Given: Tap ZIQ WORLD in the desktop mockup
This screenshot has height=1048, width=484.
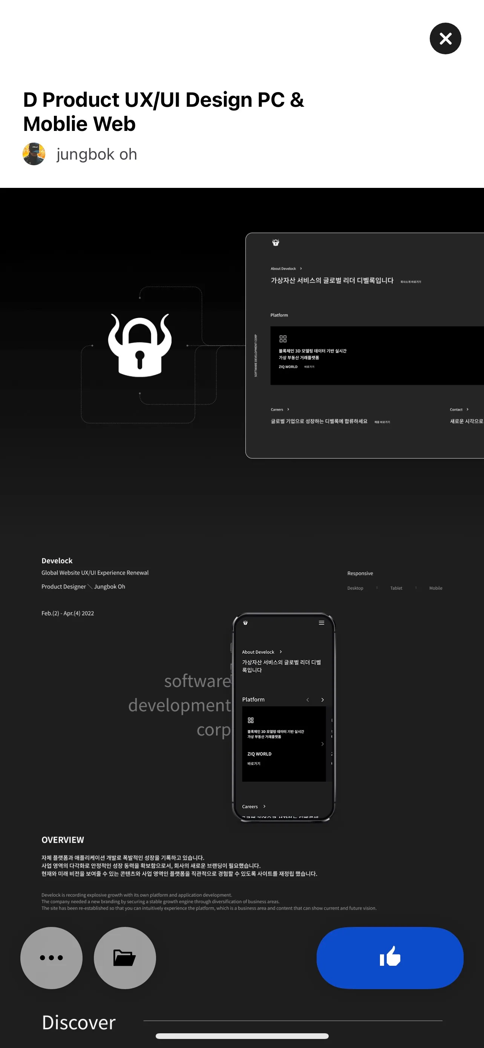Looking at the screenshot, I should click(288, 367).
